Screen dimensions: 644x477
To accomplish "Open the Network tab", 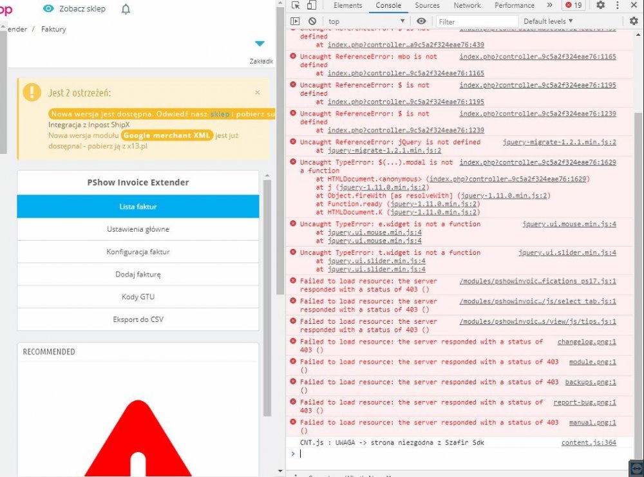I will [467, 5].
